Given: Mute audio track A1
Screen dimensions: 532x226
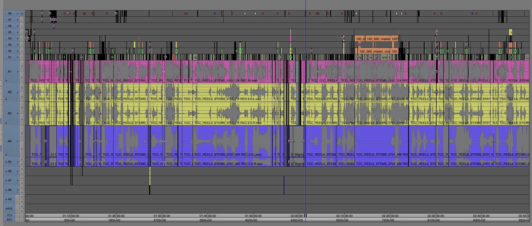Looking at the screenshot, I should tap(22, 77).
